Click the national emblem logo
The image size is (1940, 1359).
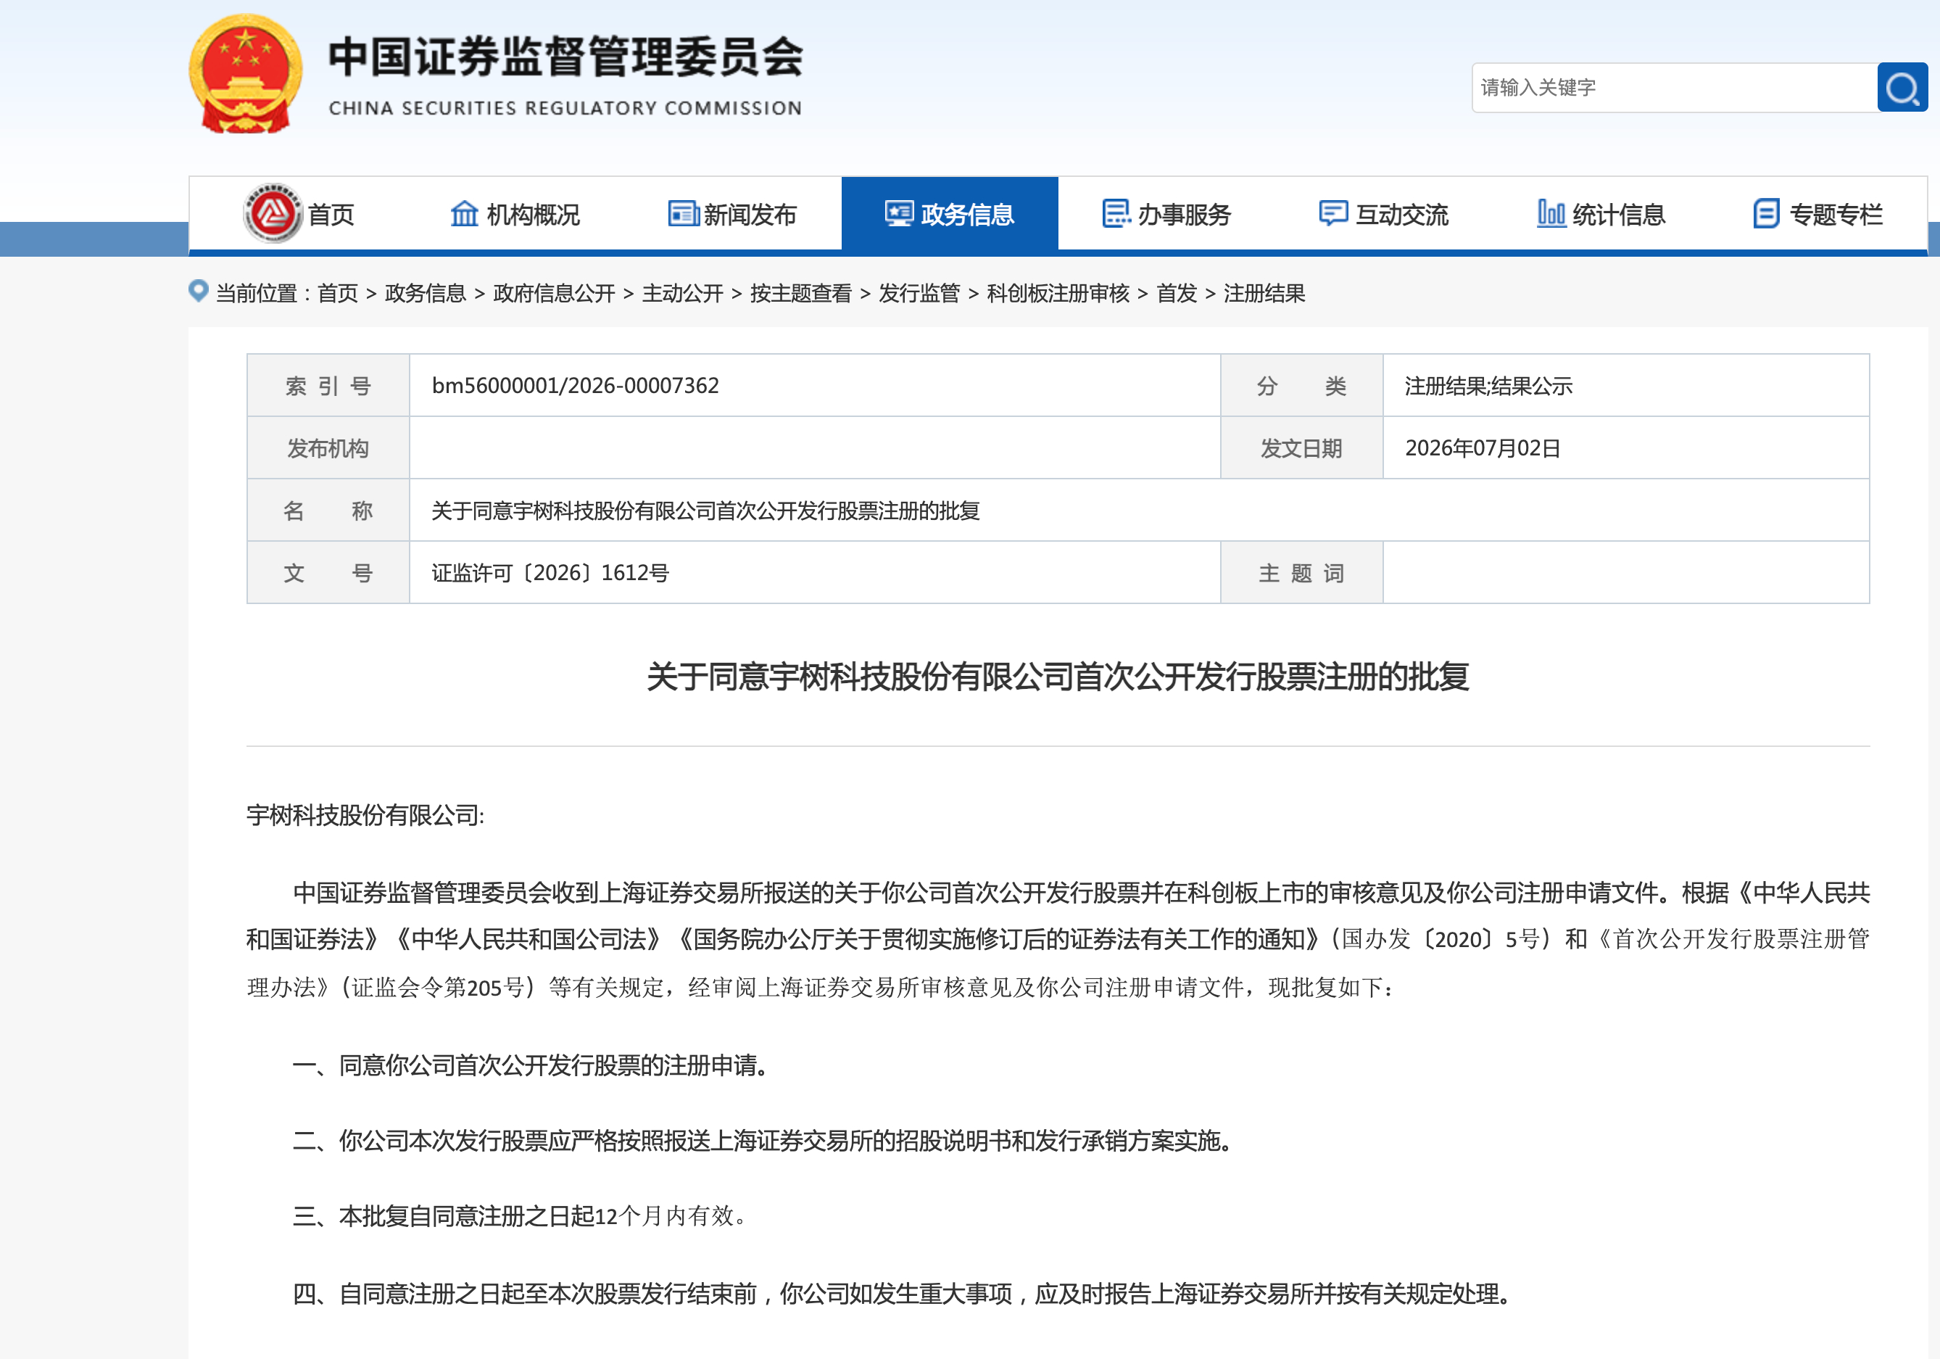[x=245, y=73]
